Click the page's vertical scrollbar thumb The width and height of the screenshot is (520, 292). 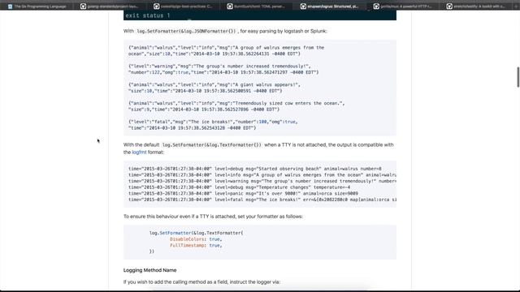click(518, 77)
